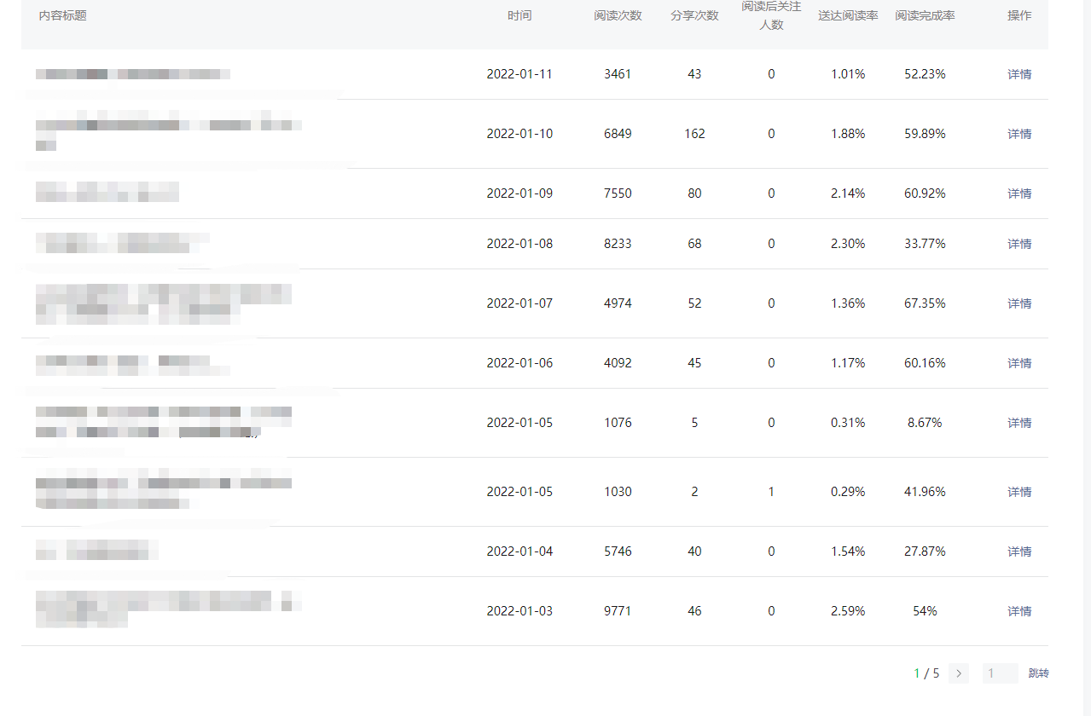Click the 阅读后关注人数 column header

[771, 15]
